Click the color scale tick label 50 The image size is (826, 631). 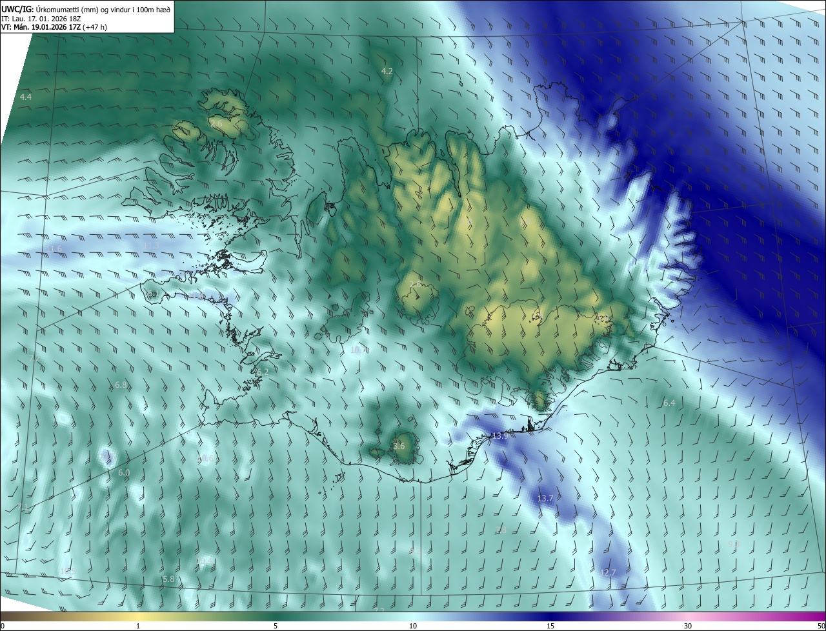click(x=821, y=626)
